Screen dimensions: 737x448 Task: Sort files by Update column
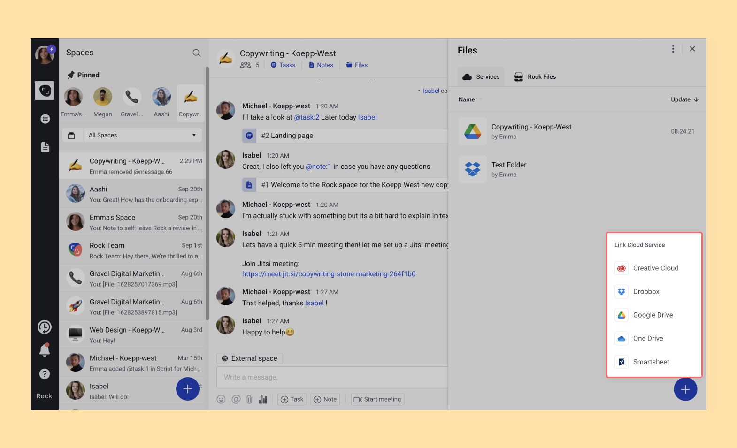click(684, 99)
